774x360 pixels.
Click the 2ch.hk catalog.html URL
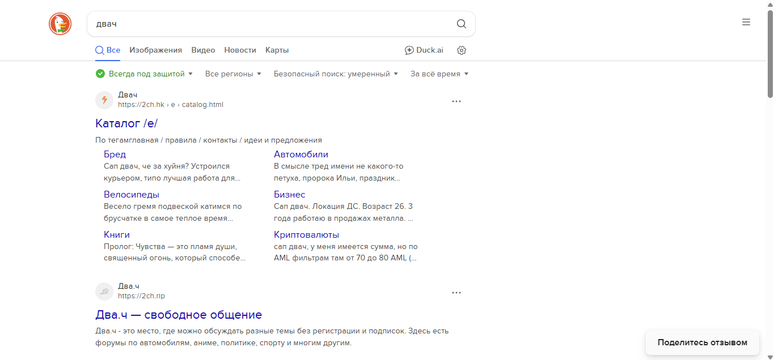[x=171, y=105]
